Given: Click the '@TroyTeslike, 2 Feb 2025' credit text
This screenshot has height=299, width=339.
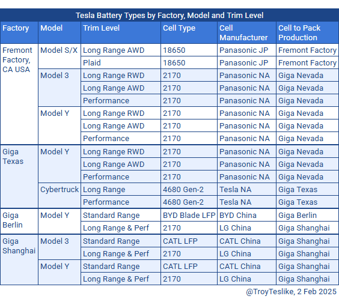Looking at the screenshot, I should coord(292,292).
